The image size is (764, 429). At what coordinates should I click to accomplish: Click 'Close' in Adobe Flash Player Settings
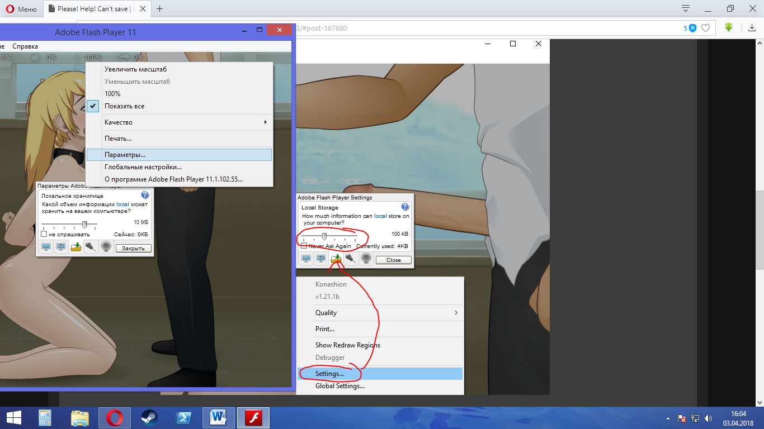pos(393,260)
